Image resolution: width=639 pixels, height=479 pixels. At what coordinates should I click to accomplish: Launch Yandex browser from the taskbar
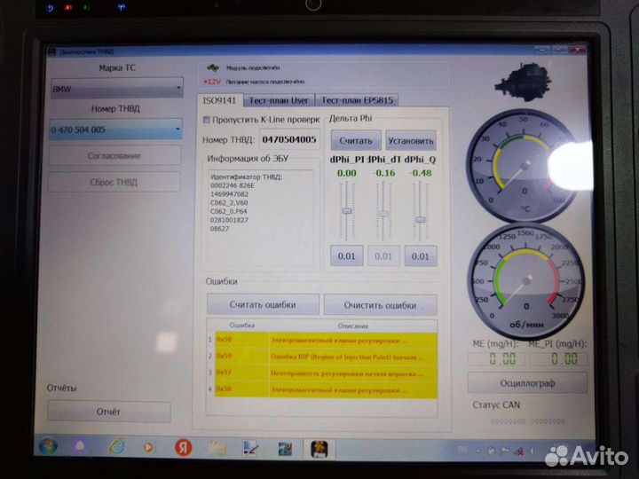click(x=184, y=447)
